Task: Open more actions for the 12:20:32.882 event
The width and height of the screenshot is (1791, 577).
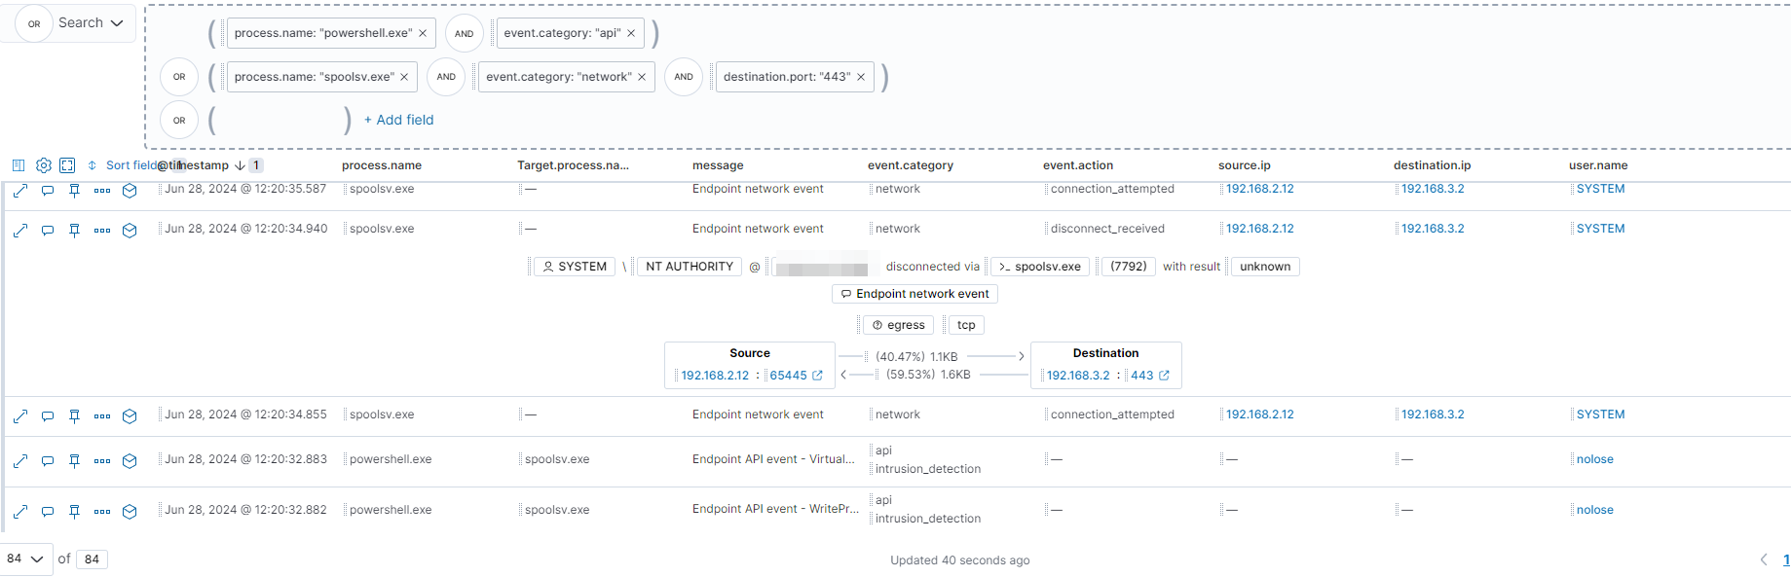Action: tap(102, 512)
